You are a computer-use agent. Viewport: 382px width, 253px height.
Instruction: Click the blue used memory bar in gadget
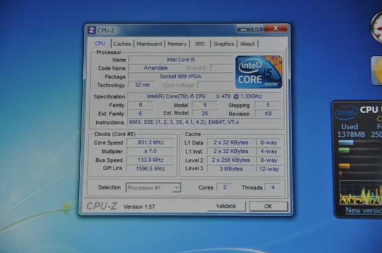pos(346,142)
